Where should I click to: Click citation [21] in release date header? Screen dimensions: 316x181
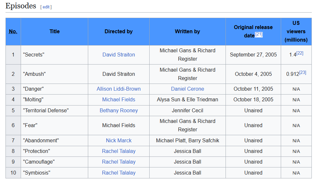pos(259,34)
